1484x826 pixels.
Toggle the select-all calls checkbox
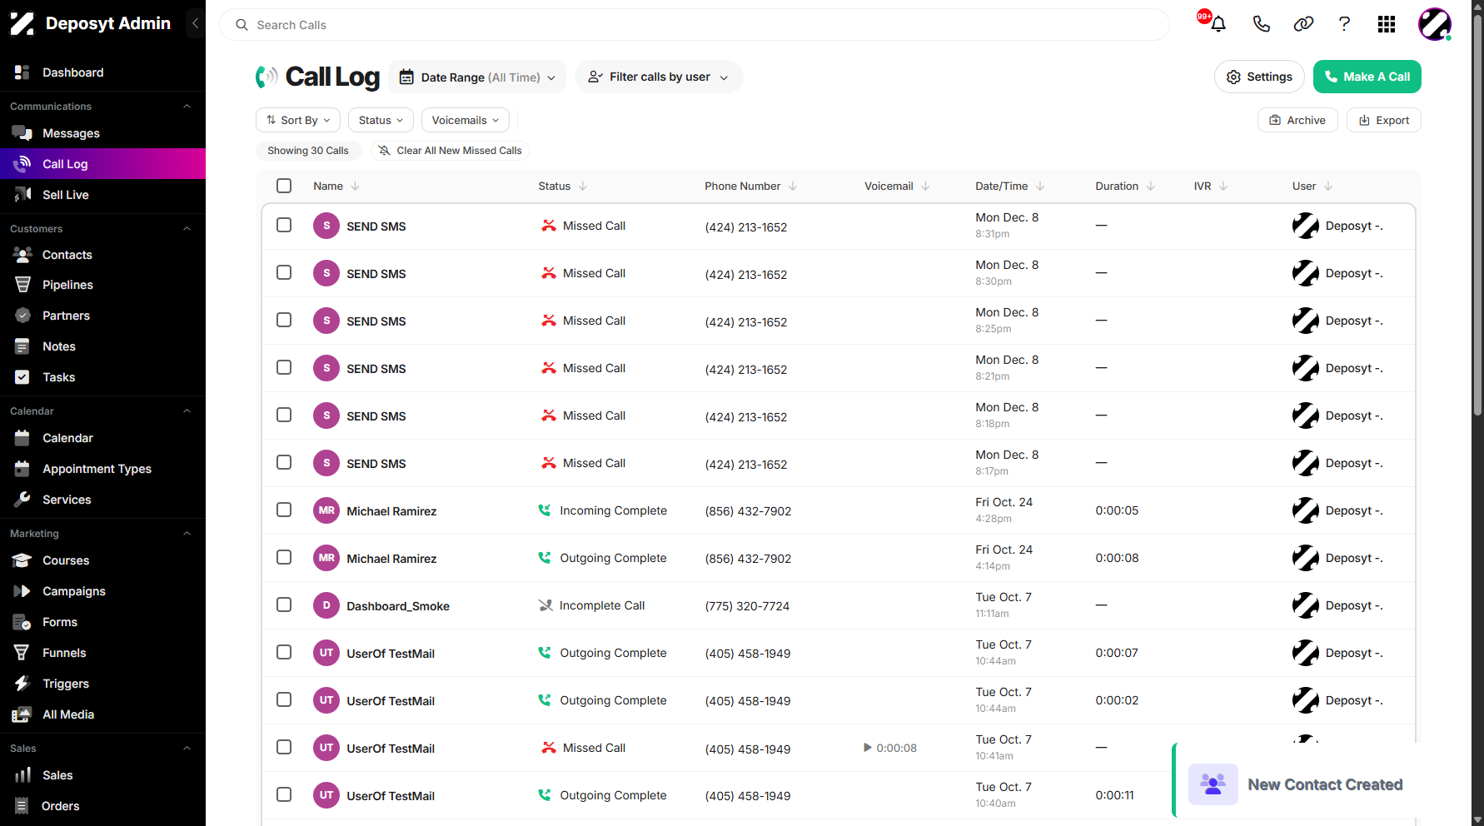(x=284, y=186)
